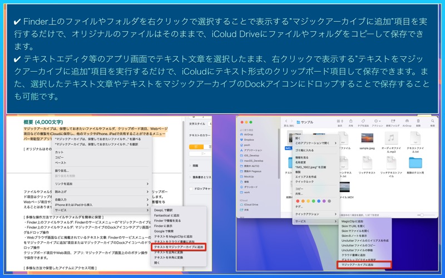Open macOS_Develop folder in the sidebar
445x278 pixels.
[253, 161]
